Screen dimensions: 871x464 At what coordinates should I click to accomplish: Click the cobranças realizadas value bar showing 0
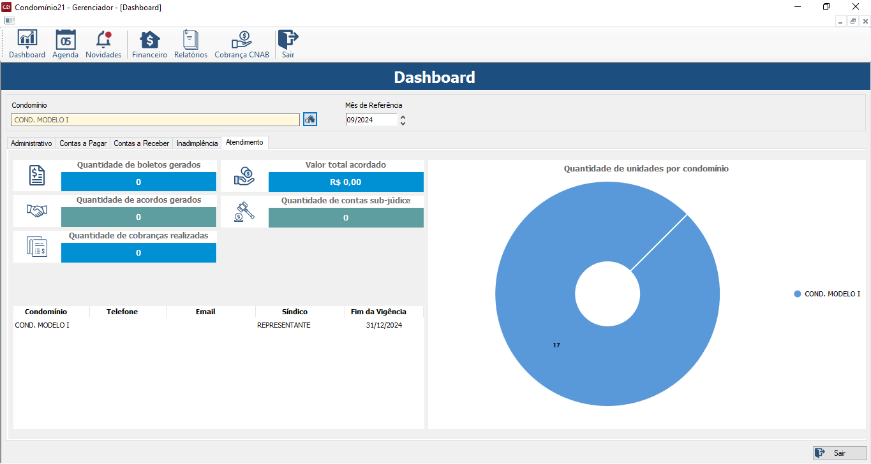pyautogui.click(x=138, y=253)
